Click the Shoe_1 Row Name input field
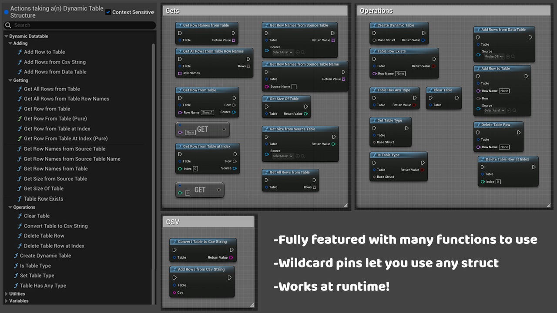 208,113
